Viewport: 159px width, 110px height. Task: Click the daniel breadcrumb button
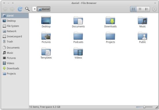[44, 9]
